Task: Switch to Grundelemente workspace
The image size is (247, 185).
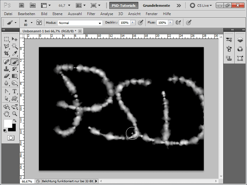Action: pos(157,6)
